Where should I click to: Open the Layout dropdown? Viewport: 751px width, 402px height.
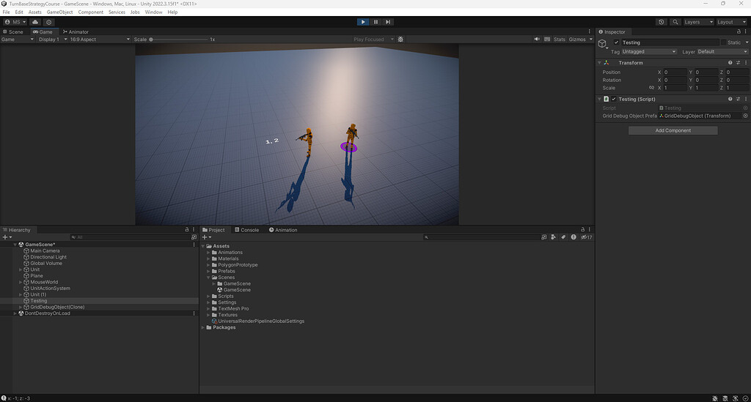tap(731, 22)
